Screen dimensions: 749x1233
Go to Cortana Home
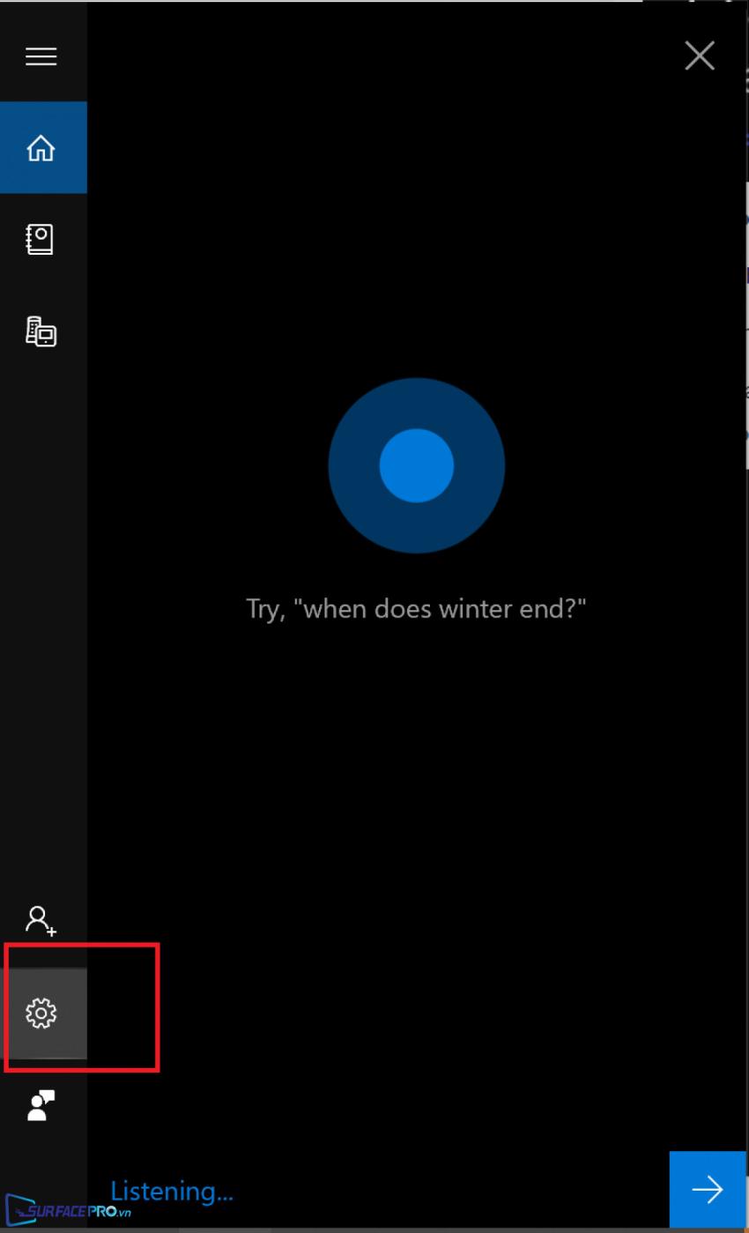point(43,147)
